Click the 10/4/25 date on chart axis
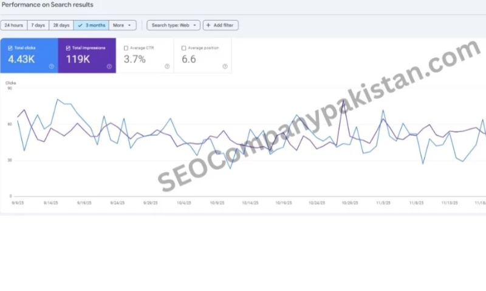 click(184, 203)
